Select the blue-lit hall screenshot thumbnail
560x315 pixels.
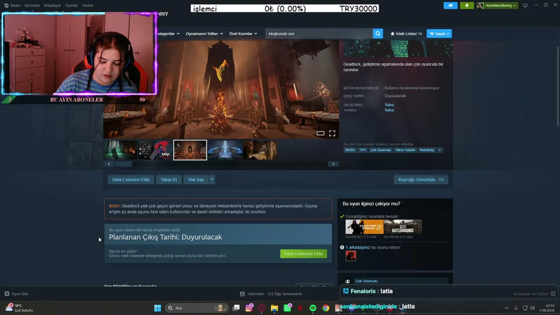click(225, 150)
